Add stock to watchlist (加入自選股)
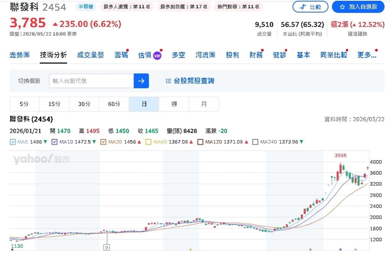The height and width of the screenshot is (256, 391). 358,7
